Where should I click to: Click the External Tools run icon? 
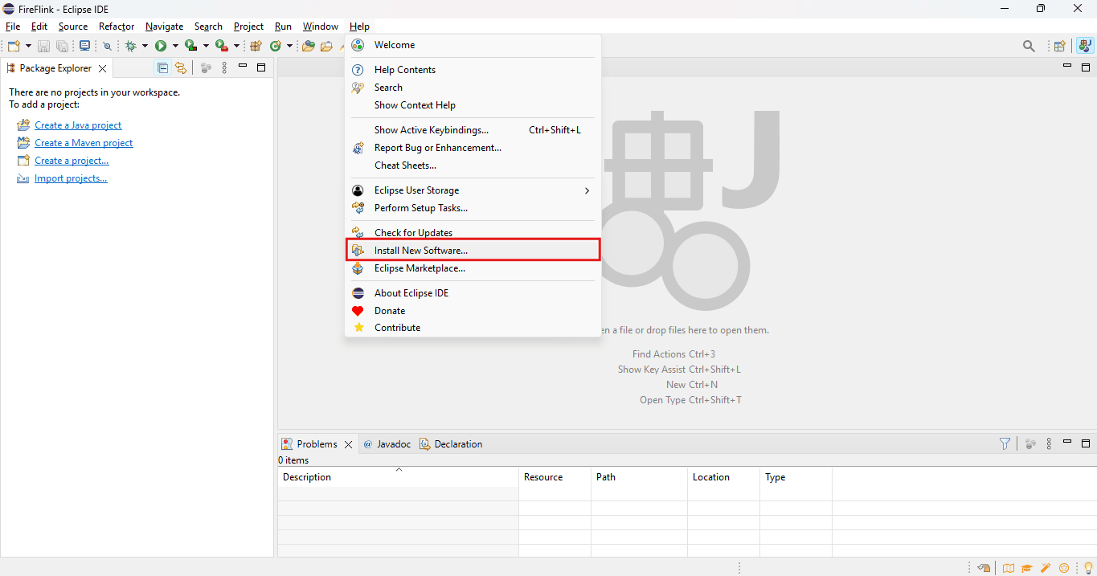pyautogui.click(x=221, y=47)
